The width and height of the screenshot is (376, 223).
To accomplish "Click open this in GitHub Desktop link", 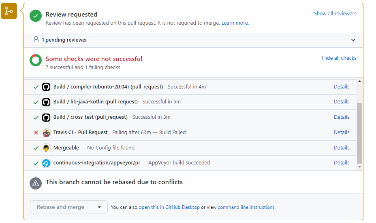I will 169,207.
